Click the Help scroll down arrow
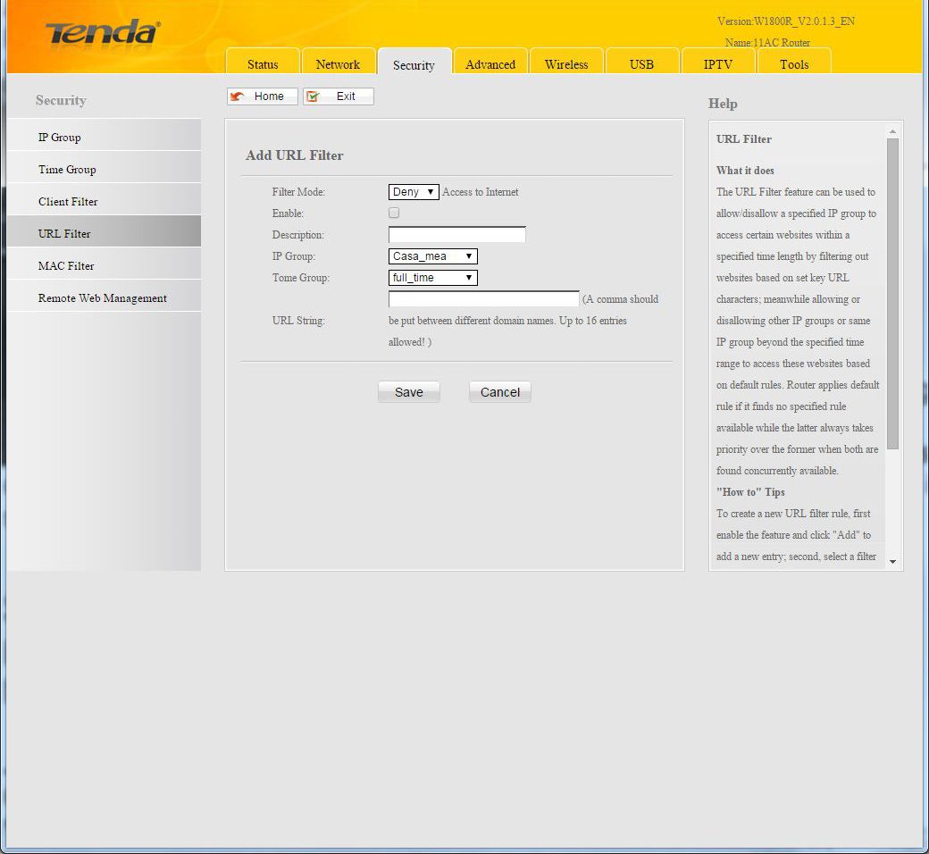This screenshot has height=854, width=929. [892, 562]
